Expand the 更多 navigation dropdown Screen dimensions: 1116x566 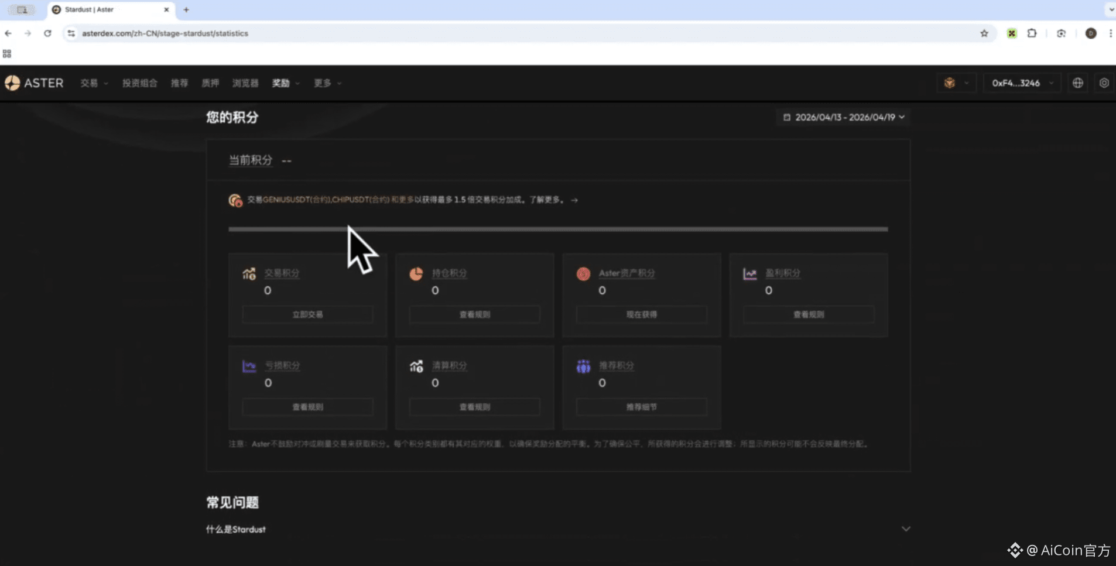tap(327, 83)
